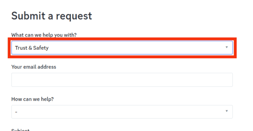Click the word 'request' in the page title
Screen dimensions: 253x131
[x=74, y=16]
